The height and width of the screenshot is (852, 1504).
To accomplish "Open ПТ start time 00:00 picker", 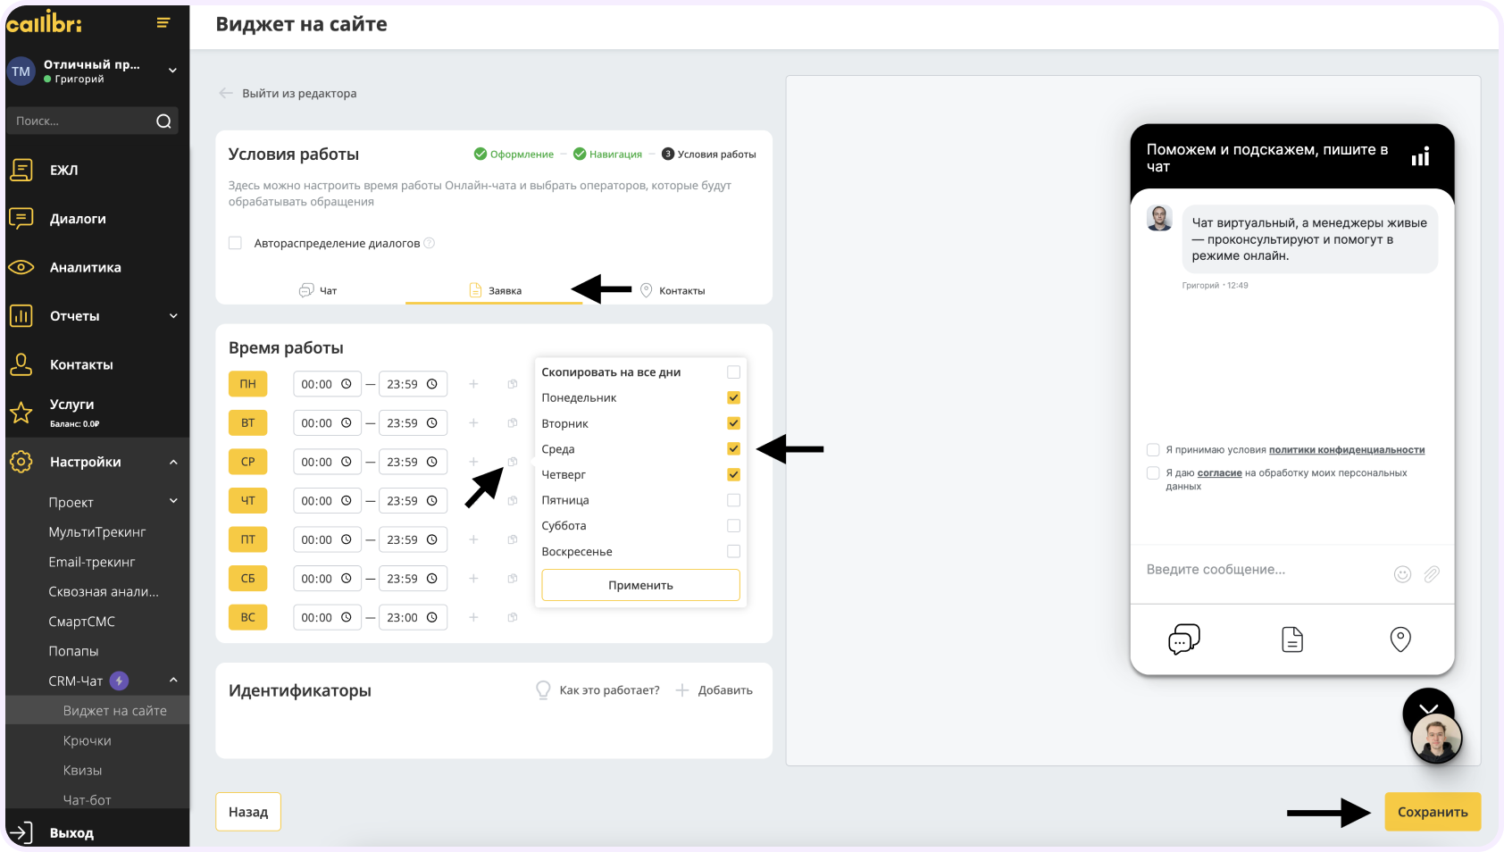I will [x=328, y=539].
